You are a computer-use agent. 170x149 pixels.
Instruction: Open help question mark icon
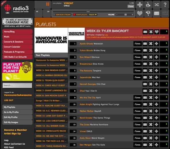click(x=165, y=5)
